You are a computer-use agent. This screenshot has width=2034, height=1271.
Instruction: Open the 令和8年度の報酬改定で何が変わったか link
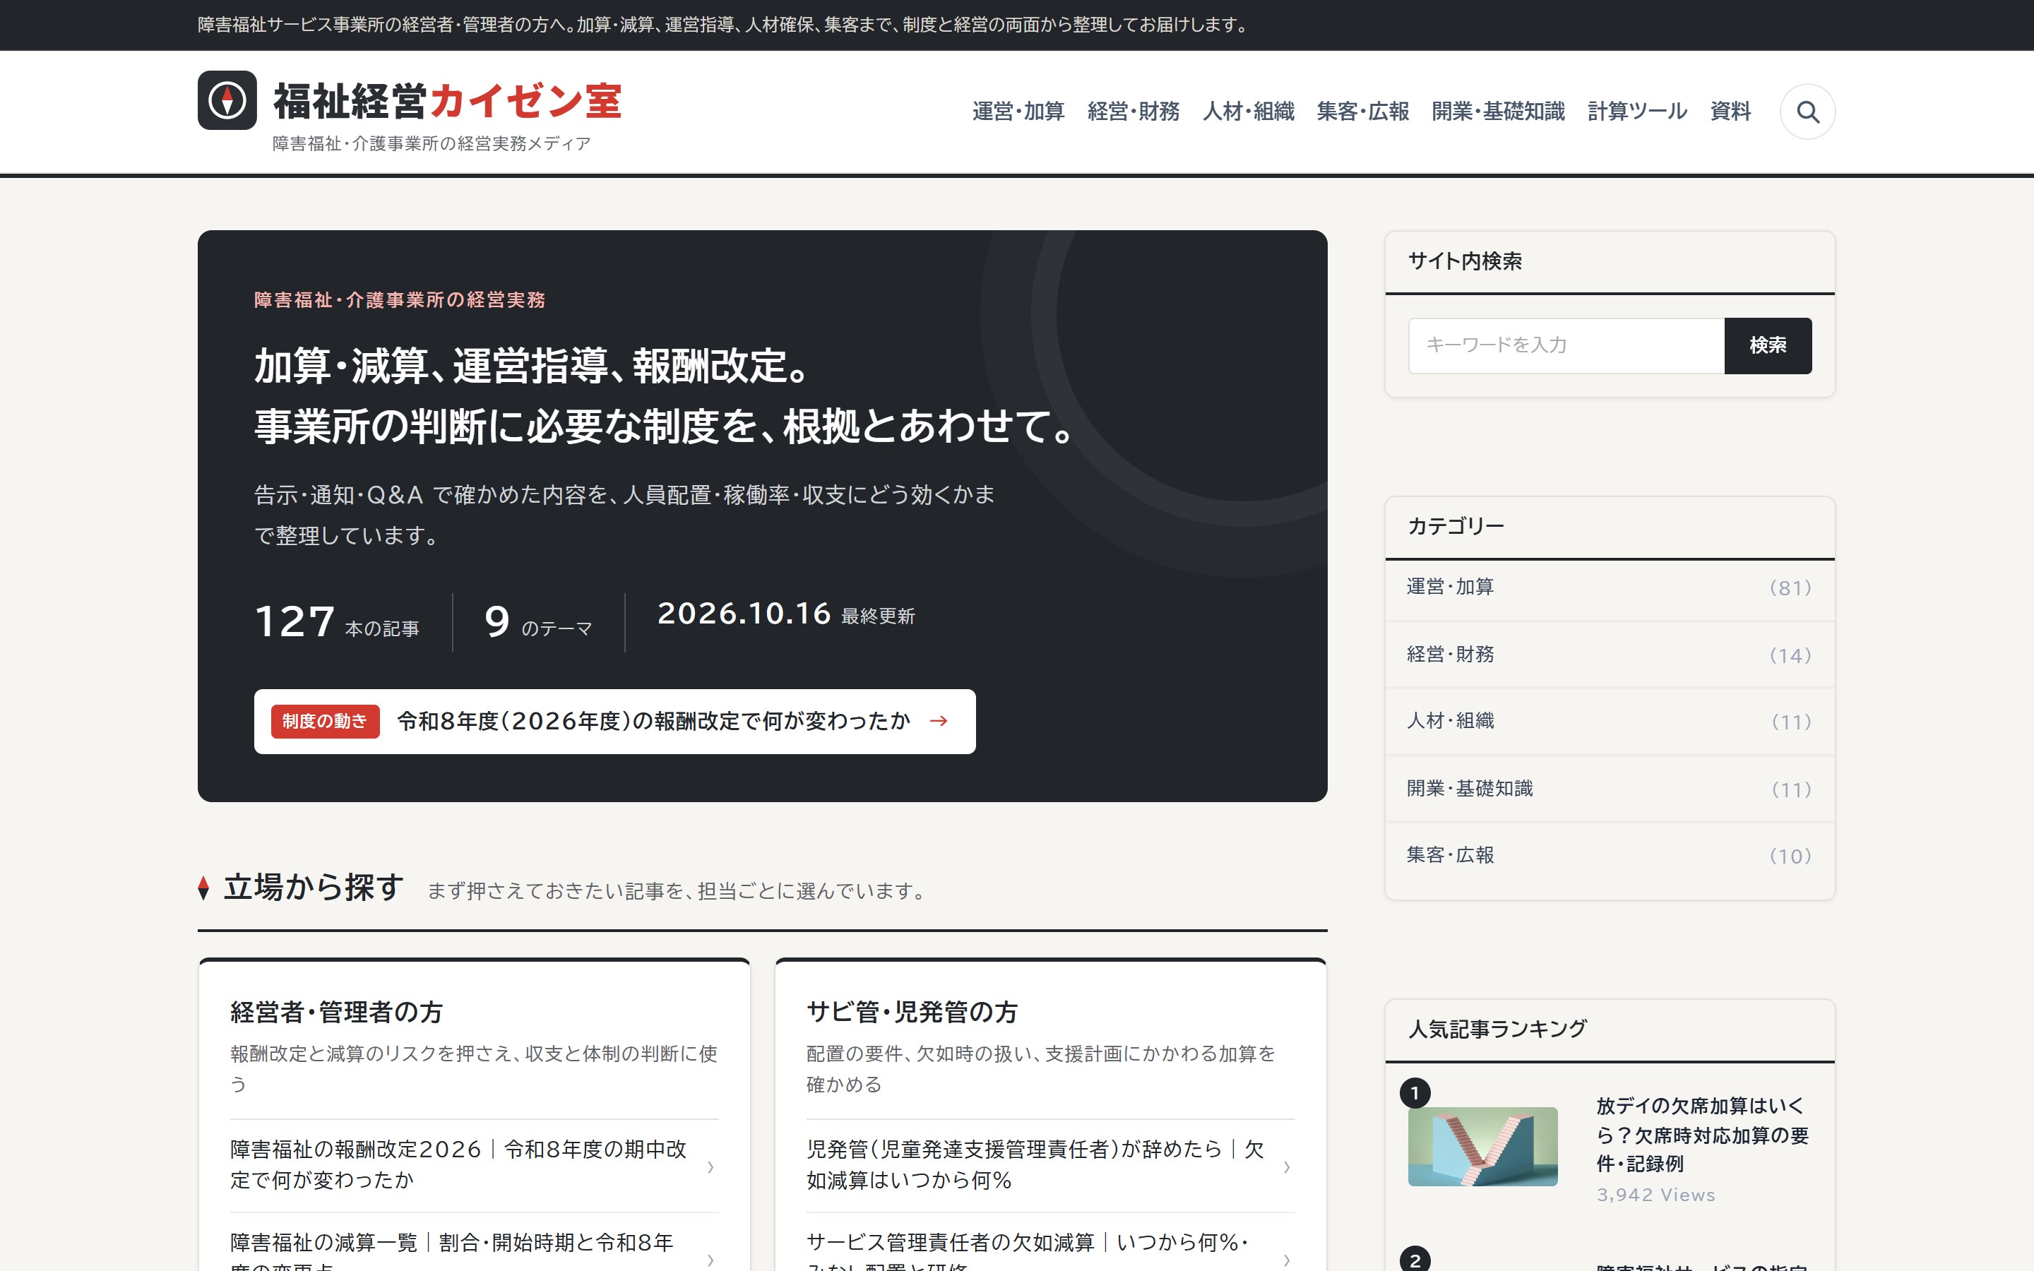[x=653, y=721]
